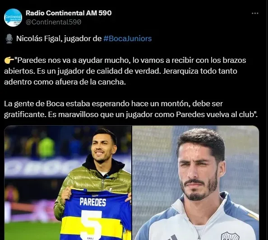Click the text "Nicolás Figal, jugador de"

coord(59,38)
